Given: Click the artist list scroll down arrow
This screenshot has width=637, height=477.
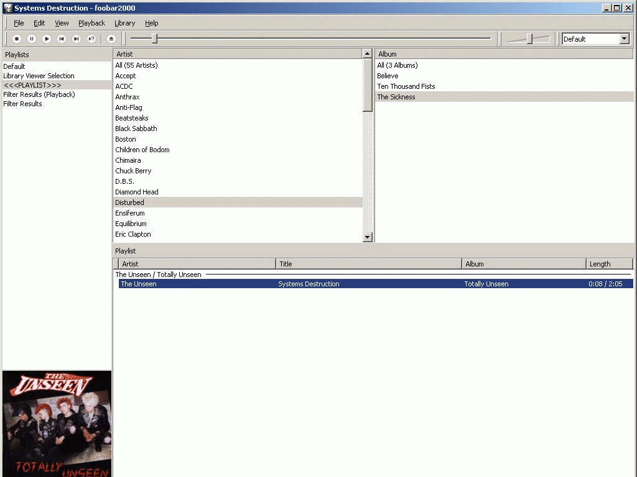Looking at the screenshot, I should coord(368,237).
